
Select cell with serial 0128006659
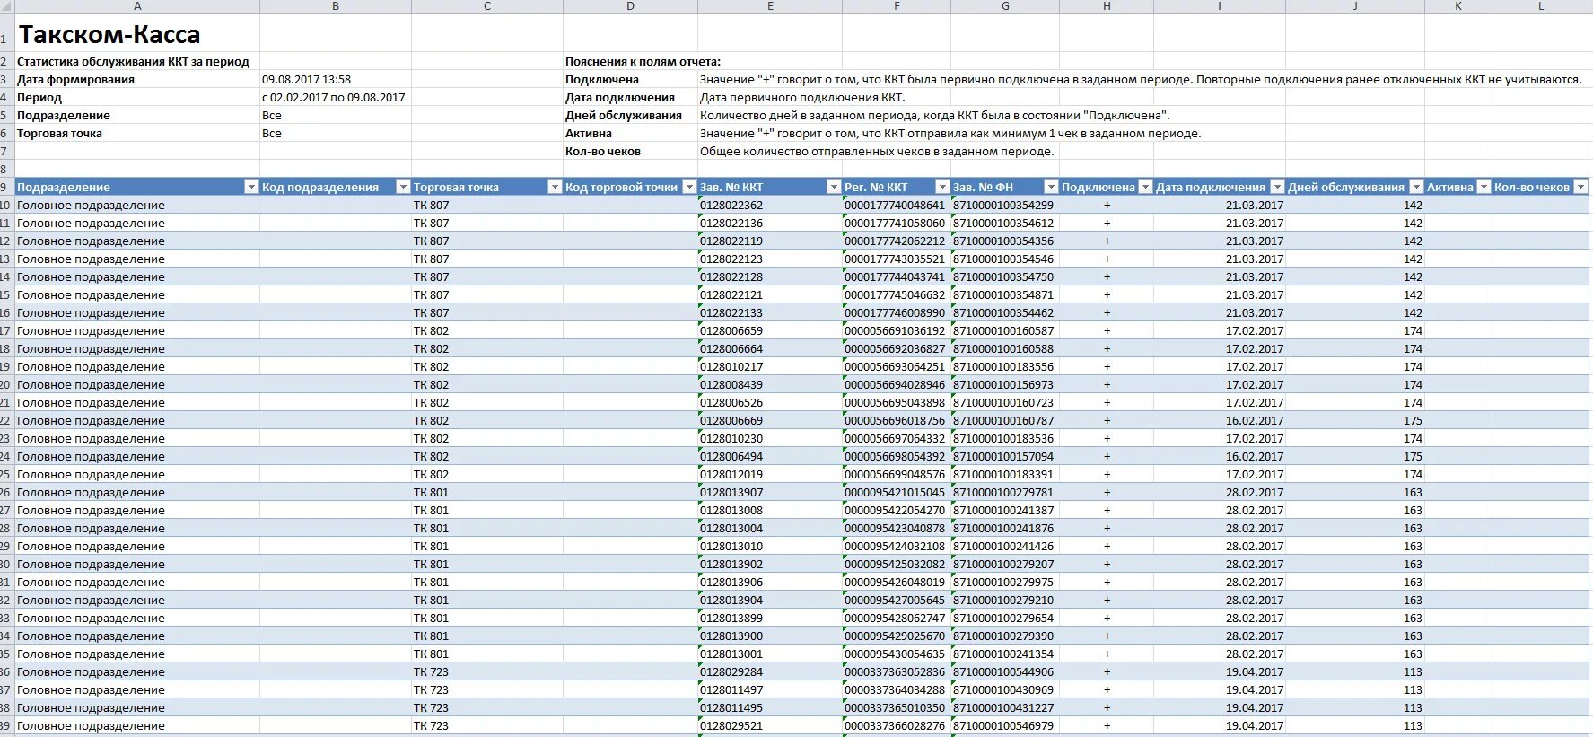coord(770,330)
